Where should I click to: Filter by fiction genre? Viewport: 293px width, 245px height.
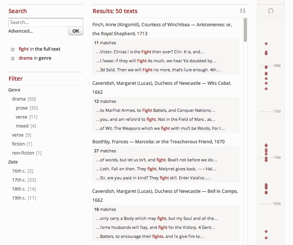[x=18, y=144]
